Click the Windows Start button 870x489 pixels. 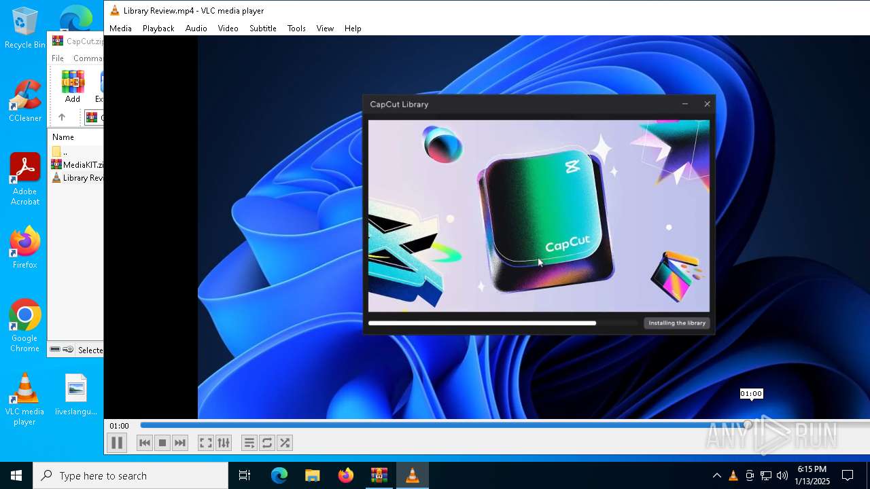click(16, 475)
